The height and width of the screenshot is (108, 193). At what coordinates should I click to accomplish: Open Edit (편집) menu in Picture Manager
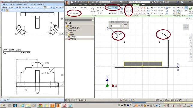pyautogui.click(x=12, y=4)
